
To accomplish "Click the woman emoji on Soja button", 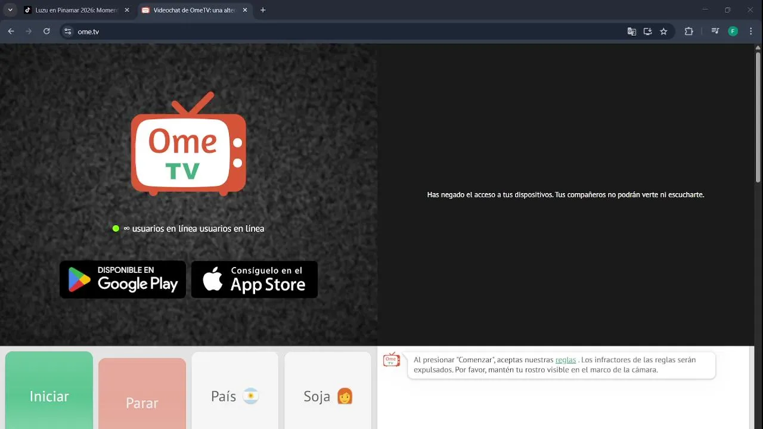I will (345, 396).
